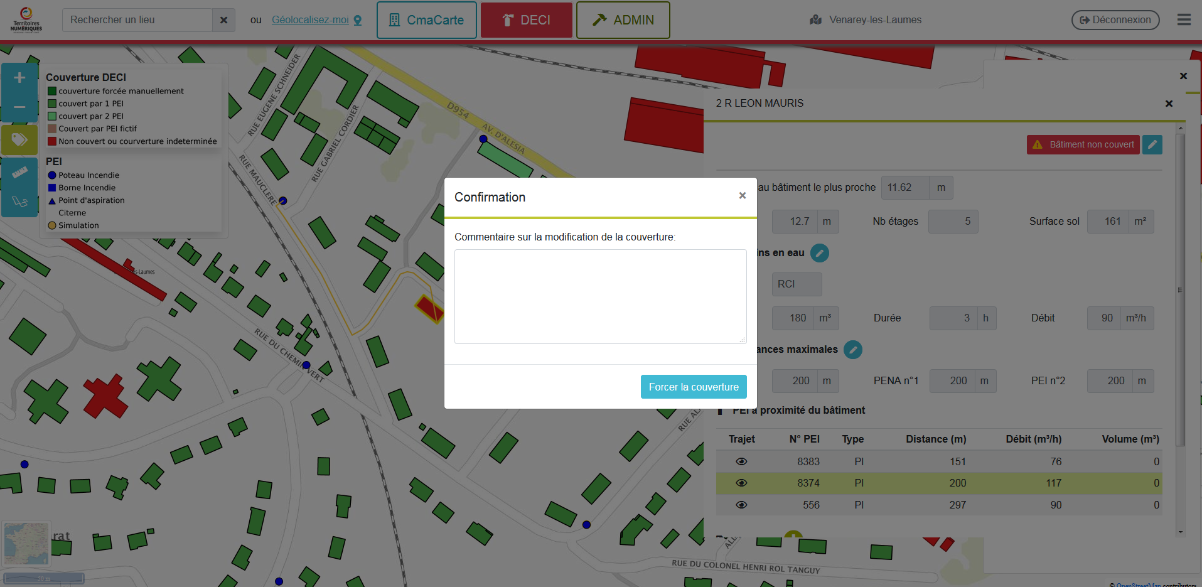
Task: Show route for PEI 8383
Action: (x=741, y=461)
